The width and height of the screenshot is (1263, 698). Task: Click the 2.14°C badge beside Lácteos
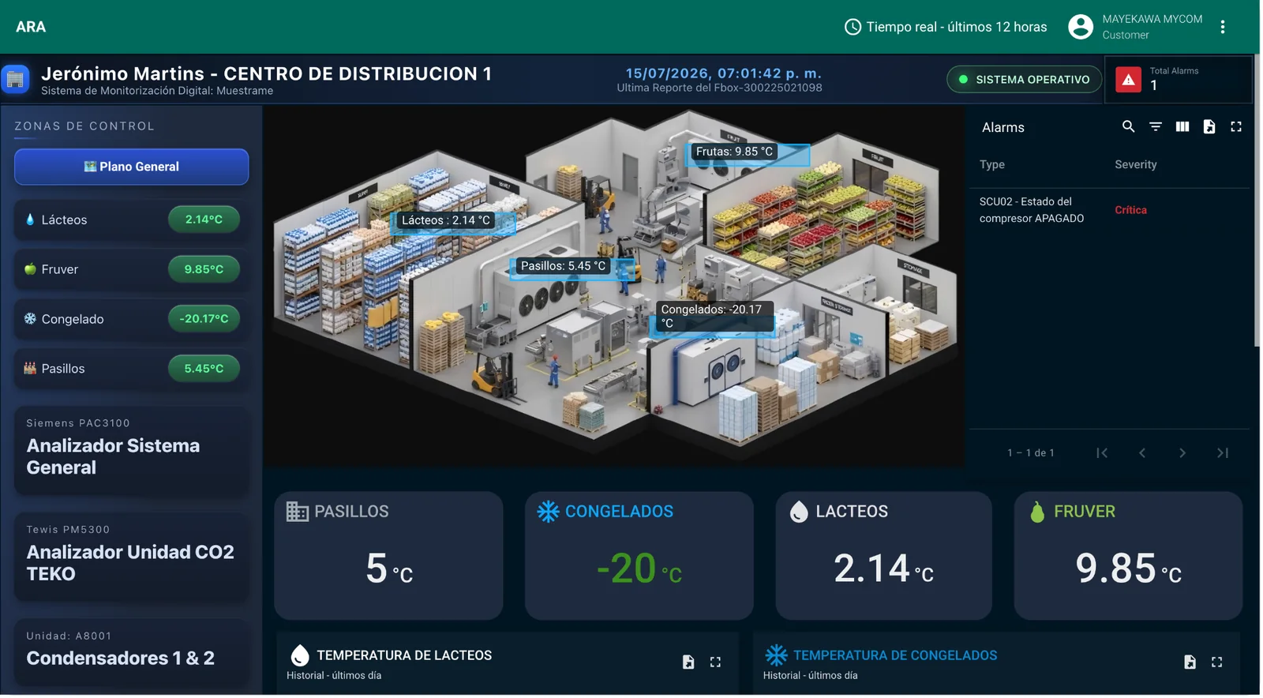[204, 220]
